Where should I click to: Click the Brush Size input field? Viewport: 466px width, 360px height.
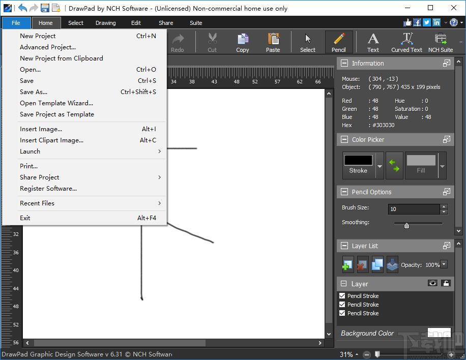(x=414, y=209)
